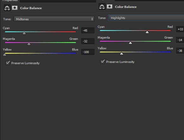
Task: Click the Cyan-Red value field showing +33
Action: [x=180, y=29]
